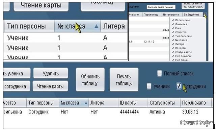Screen dimensions: 217x130
Task: Toggle Статус карты column in dropdown list
Action: [x=182, y=52]
